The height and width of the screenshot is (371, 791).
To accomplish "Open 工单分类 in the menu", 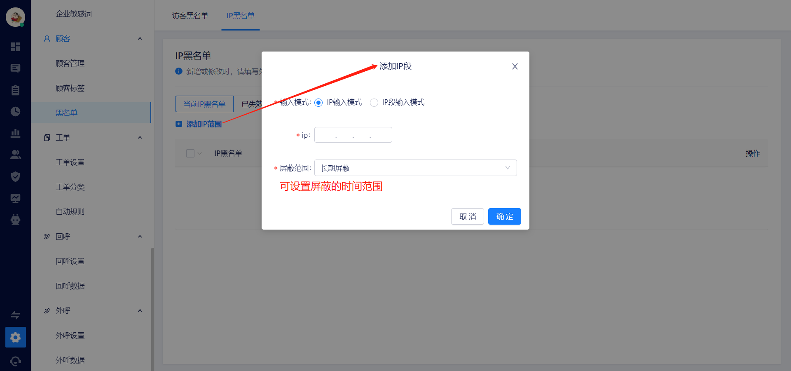I will (x=70, y=187).
